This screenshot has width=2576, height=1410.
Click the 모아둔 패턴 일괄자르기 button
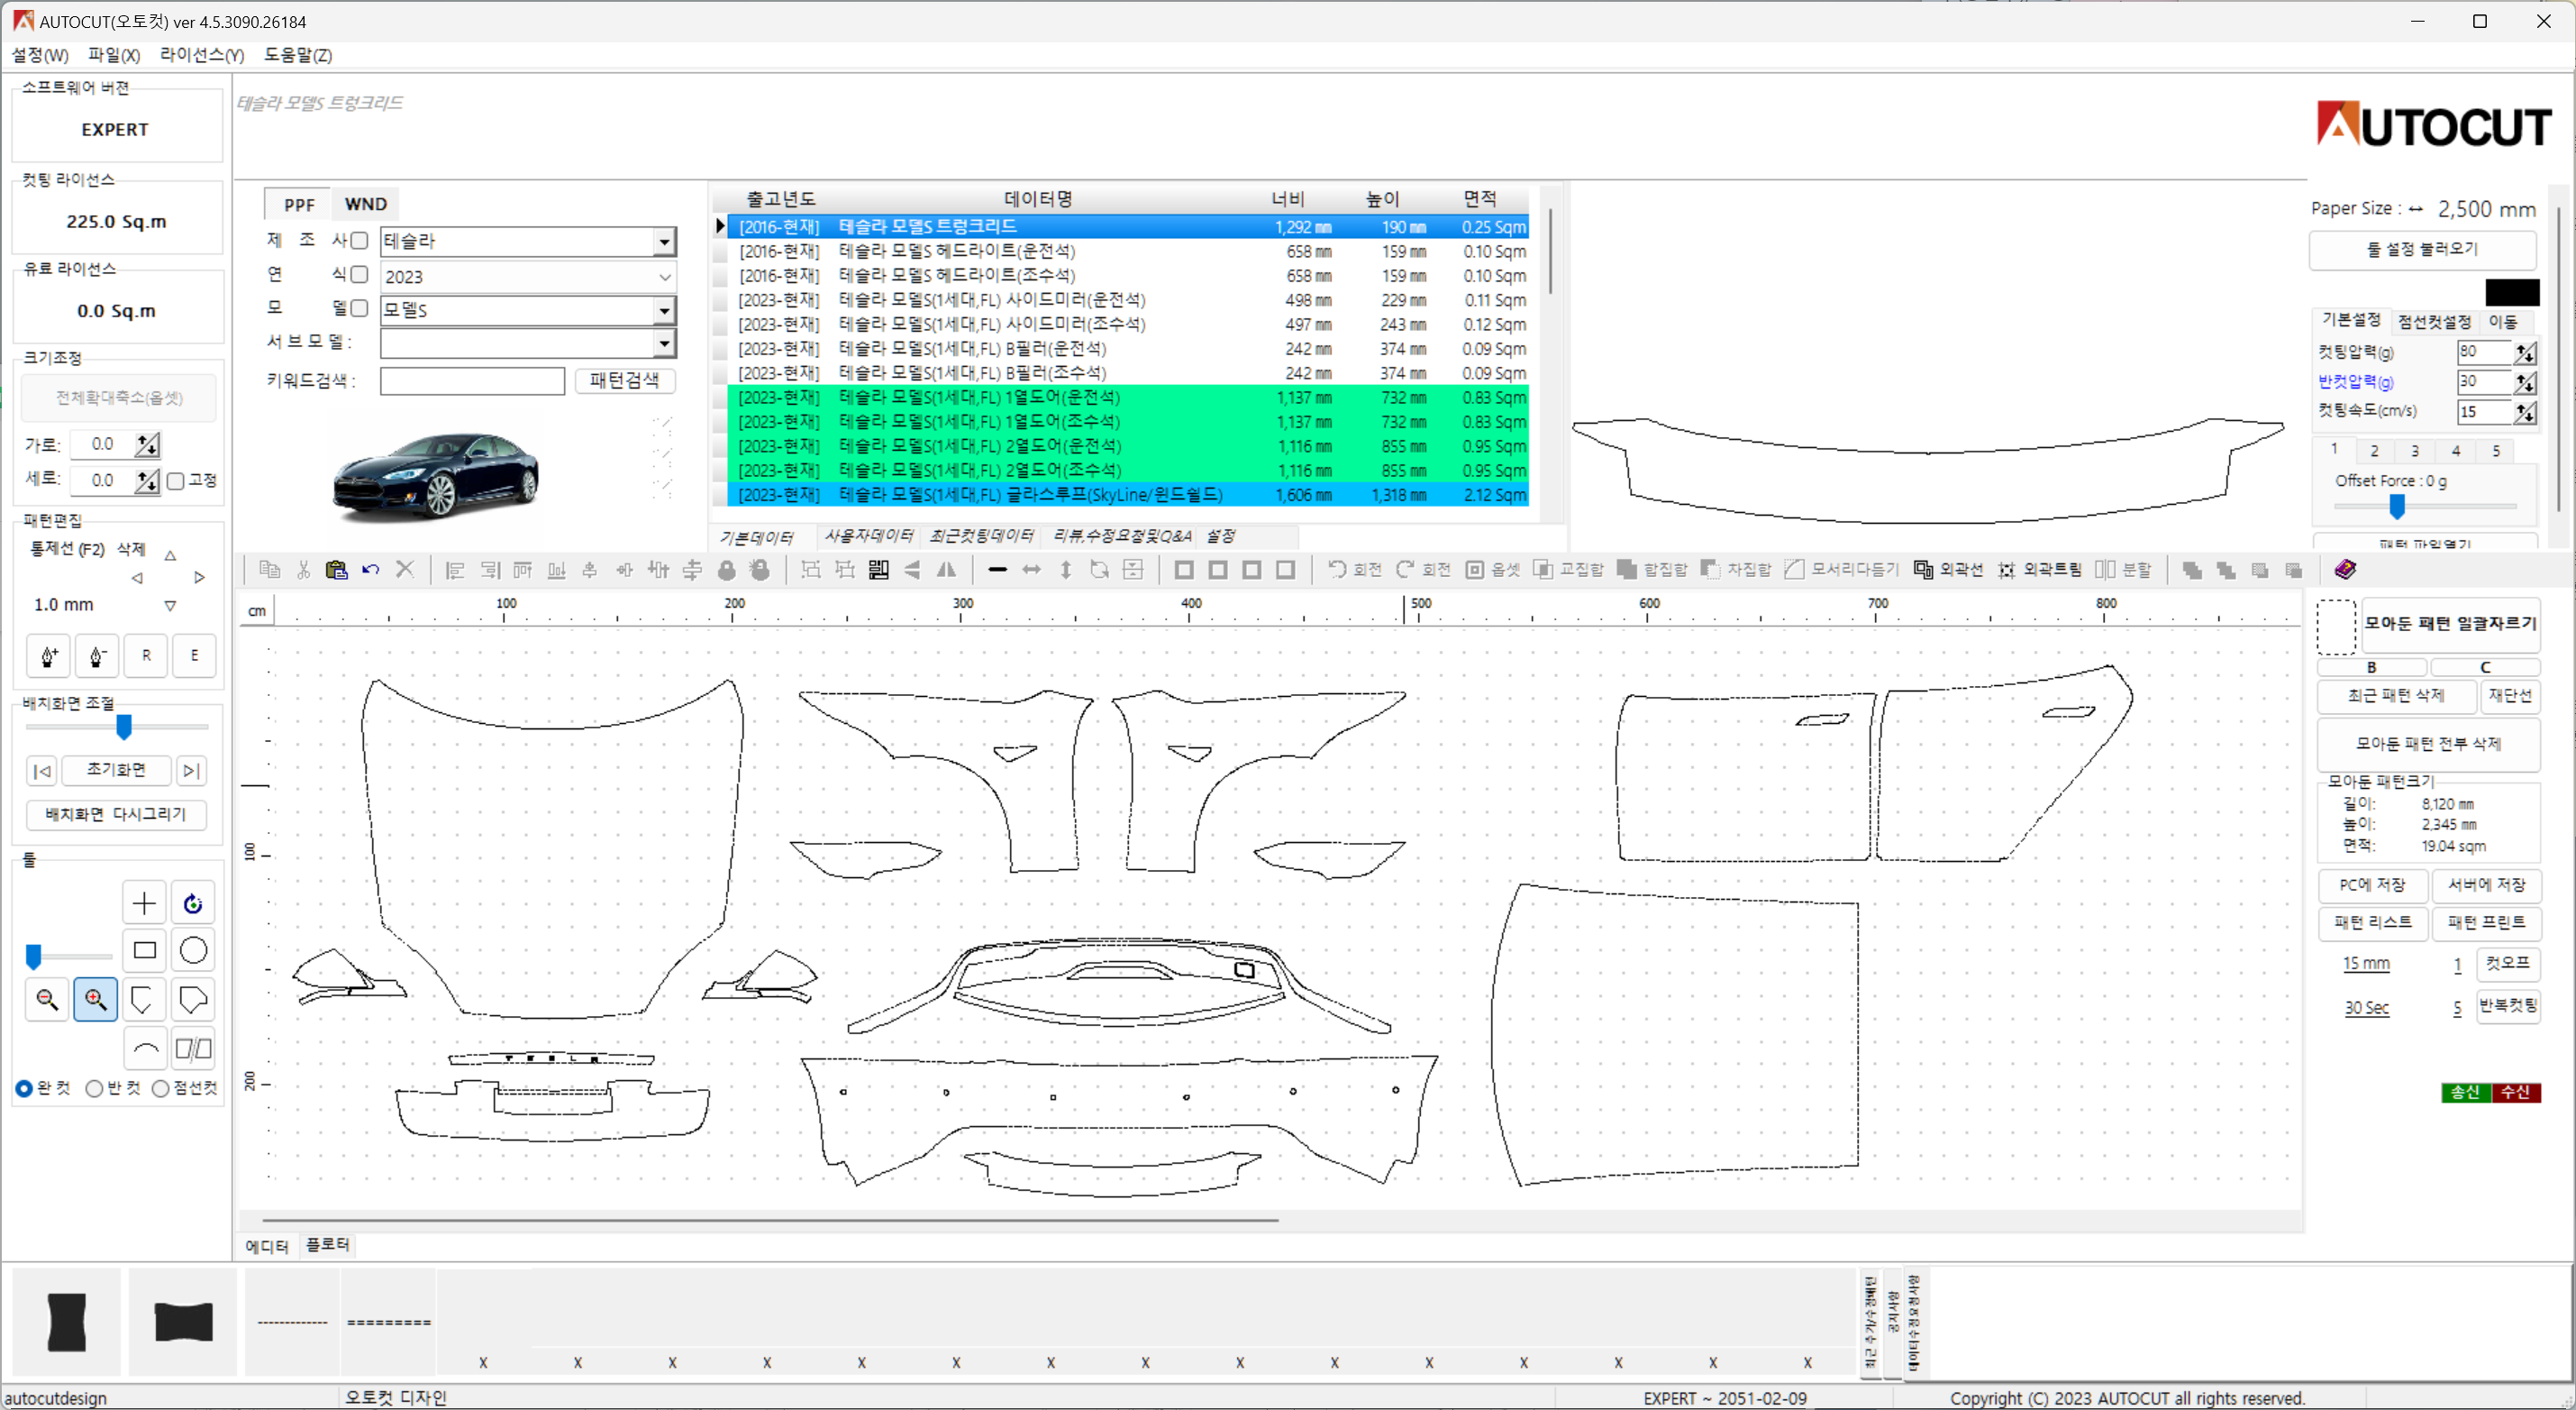pos(2450,624)
